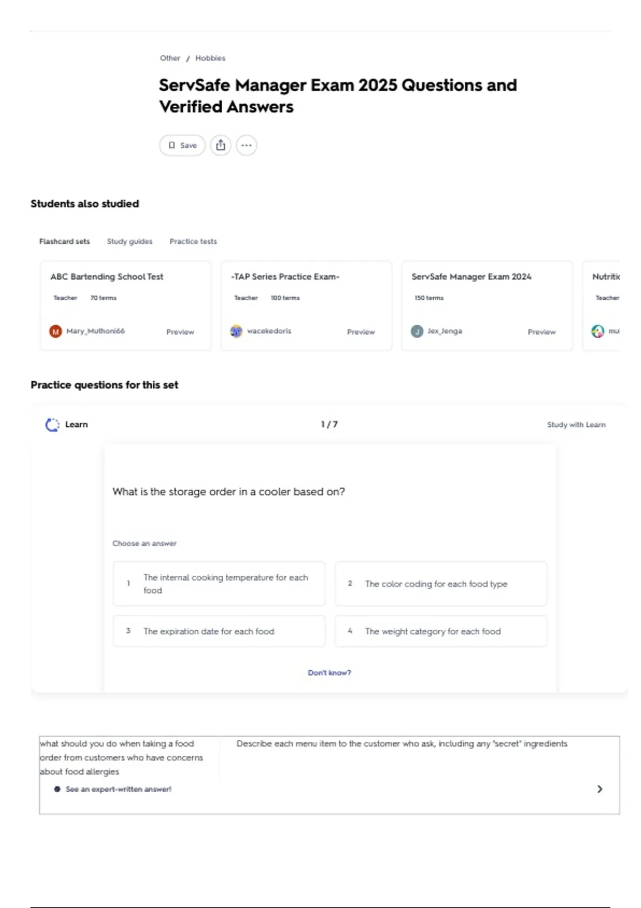Image resolution: width=641 pixels, height=908 pixels.
Task: Click the wacekedoris username
Action: pyautogui.click(x=269, y=331)
